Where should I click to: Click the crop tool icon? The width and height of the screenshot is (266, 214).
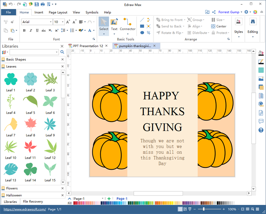[x=148, y=33]
